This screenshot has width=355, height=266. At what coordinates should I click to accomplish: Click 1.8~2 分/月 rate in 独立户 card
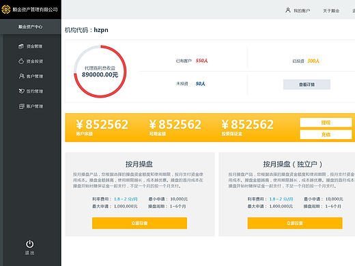pyautogui.click(x=281, y=199)
